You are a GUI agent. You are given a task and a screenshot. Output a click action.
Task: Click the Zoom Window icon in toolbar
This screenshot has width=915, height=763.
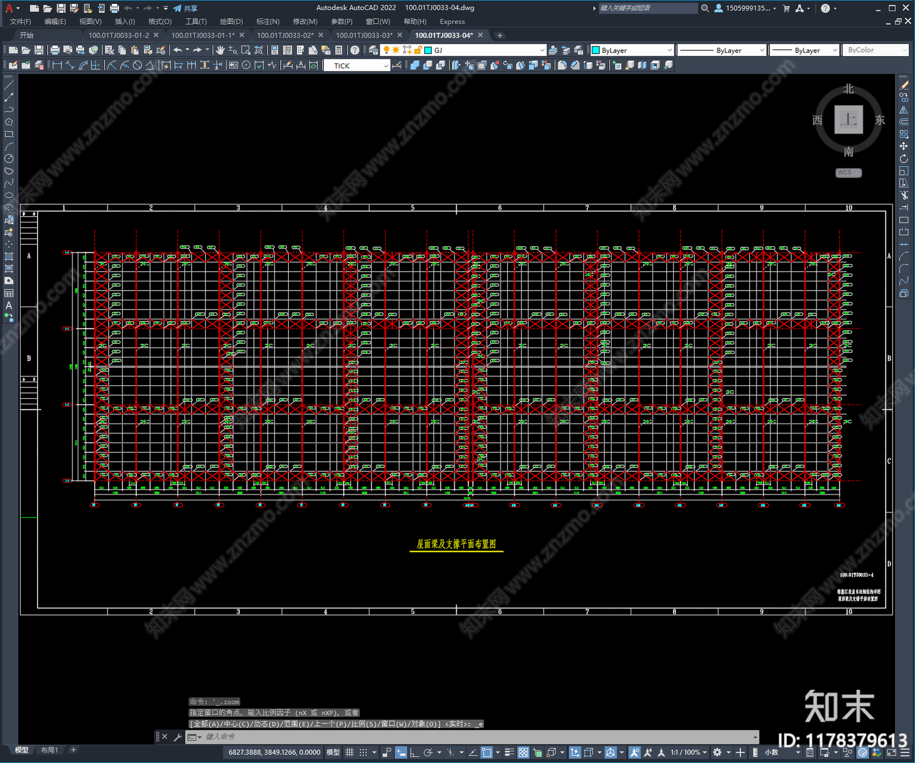click(x=246, y=50)
